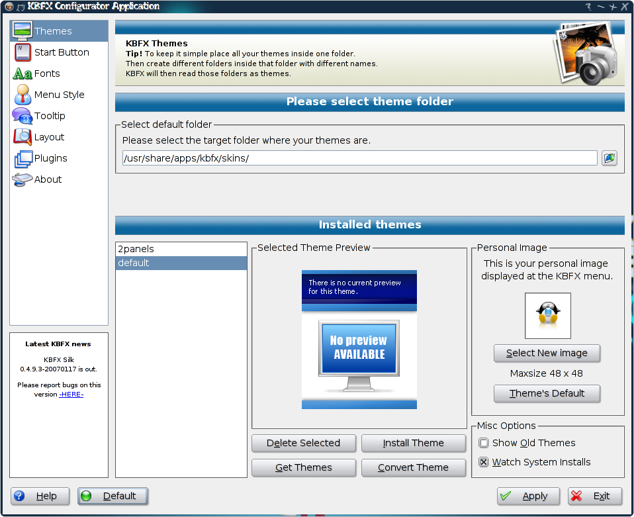Select the 2panels theme in list
The image size is (634, 517).
point(181,249)
